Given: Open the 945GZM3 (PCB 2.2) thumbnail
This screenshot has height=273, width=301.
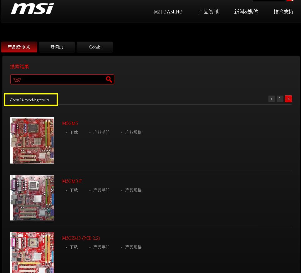Looking at the screenshot, I should point(32,252).
